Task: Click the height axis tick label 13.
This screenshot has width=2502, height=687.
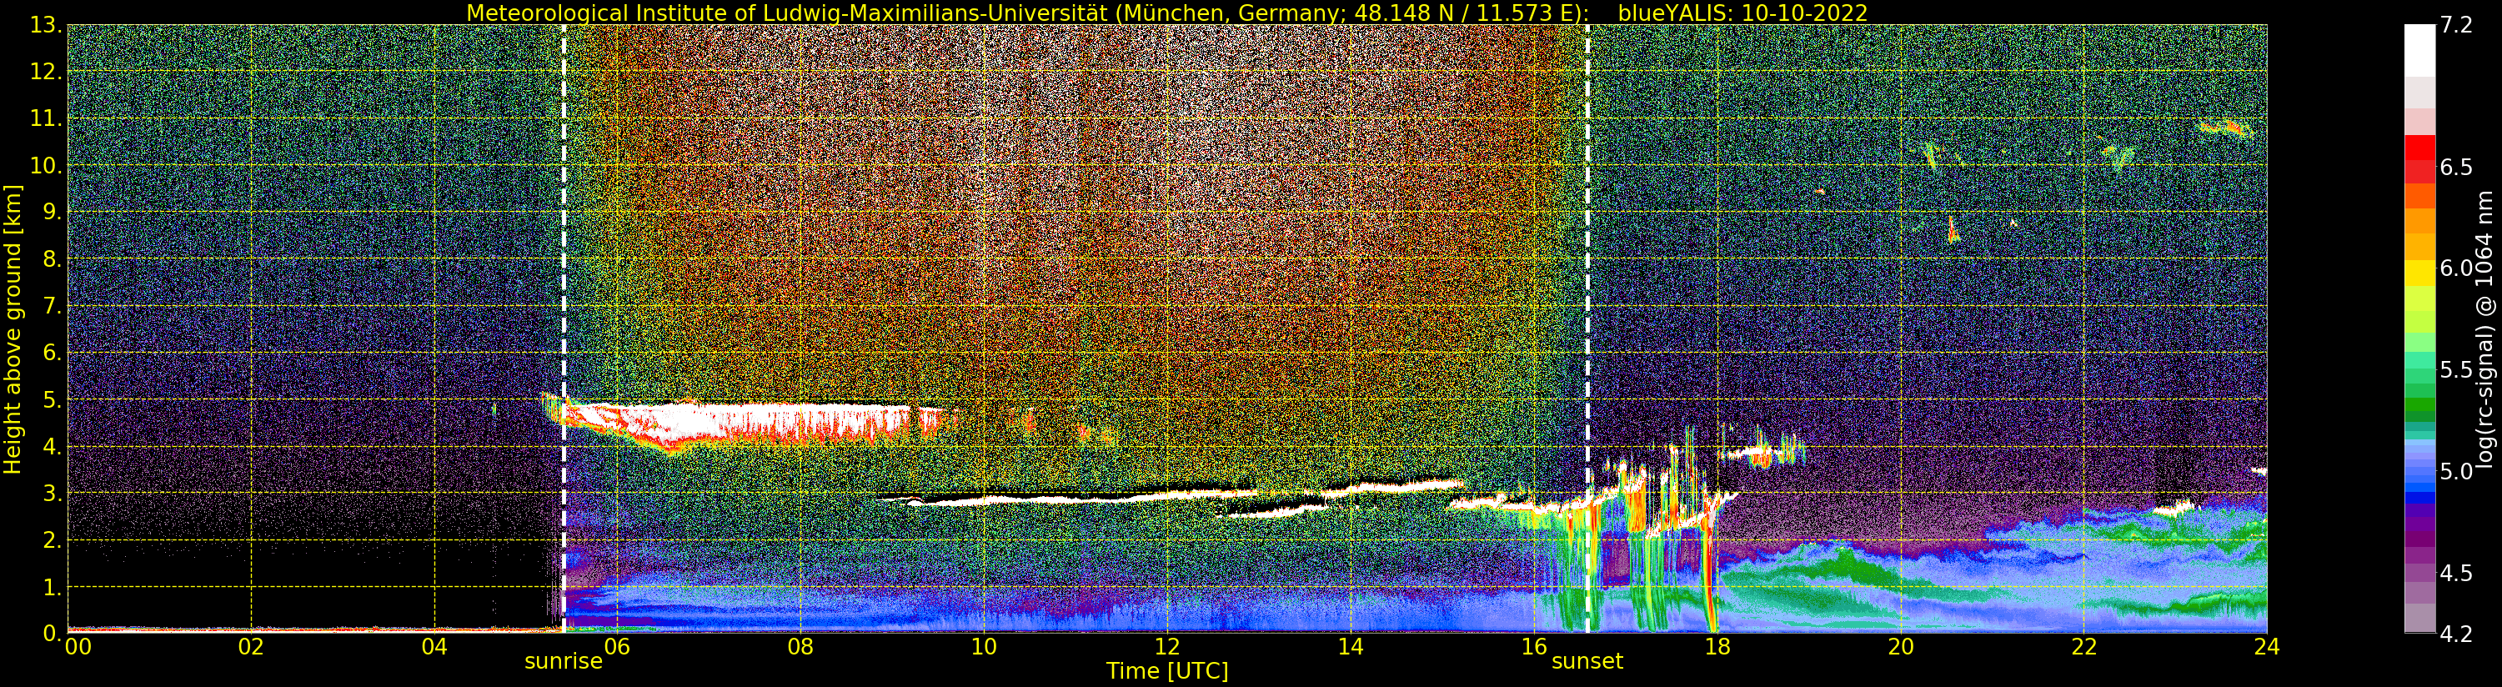Action: click(x=47, y=25)
